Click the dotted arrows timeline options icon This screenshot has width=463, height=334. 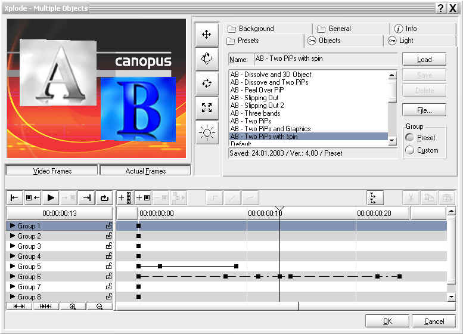click(x=375, y=198)
